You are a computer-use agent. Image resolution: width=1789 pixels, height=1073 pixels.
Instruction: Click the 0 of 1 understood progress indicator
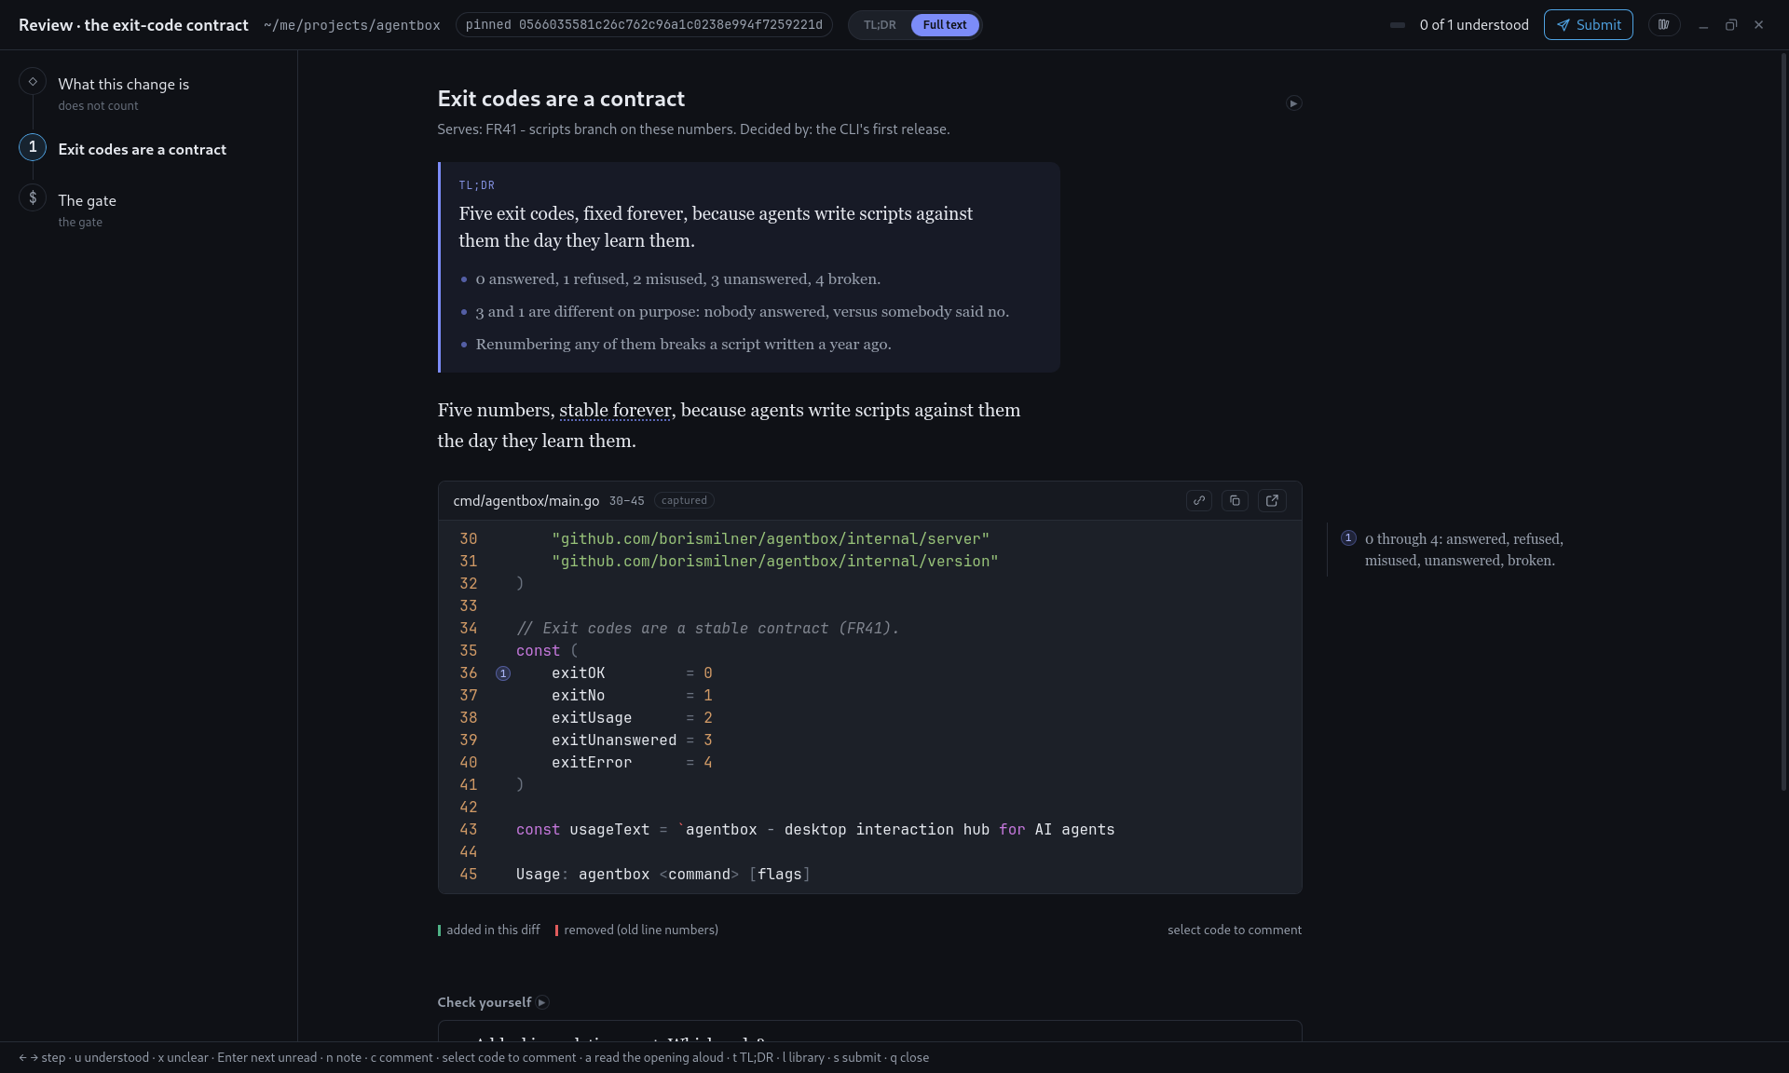tap(1473, 25)
